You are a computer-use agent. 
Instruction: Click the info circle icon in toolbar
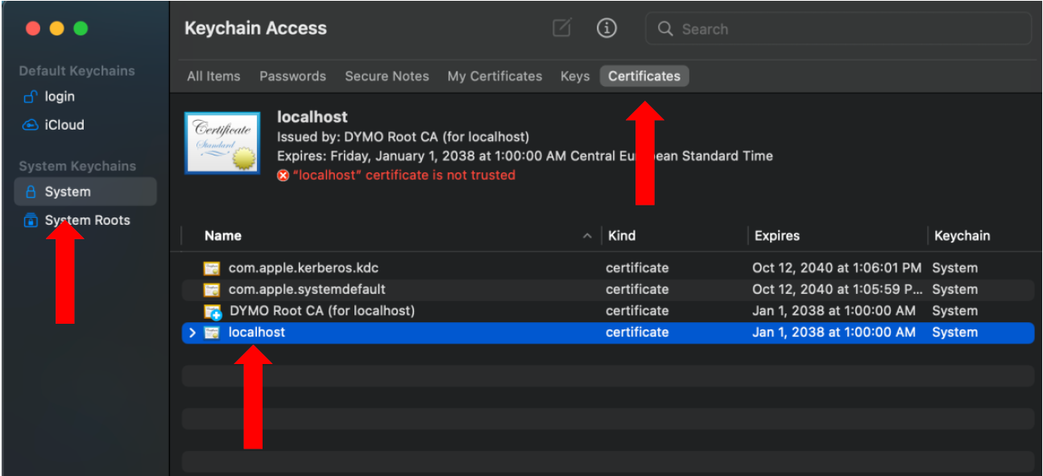(606, 28)
